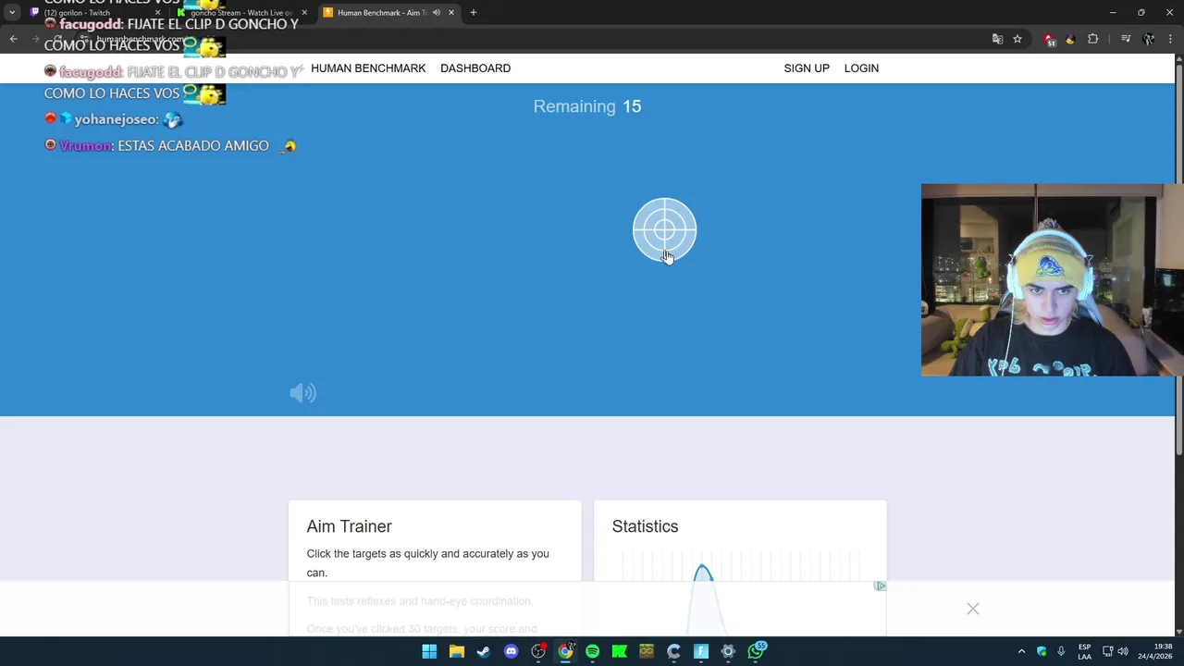Image resolution: width=1184 pixels, height=666 pixels.
Task: Bookmark this page with the star
Action: [x=1017, y=39]
